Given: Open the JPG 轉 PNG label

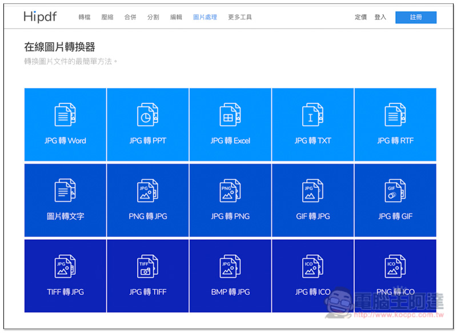Looking at the screenshot, I should click(x=230, y=216).
